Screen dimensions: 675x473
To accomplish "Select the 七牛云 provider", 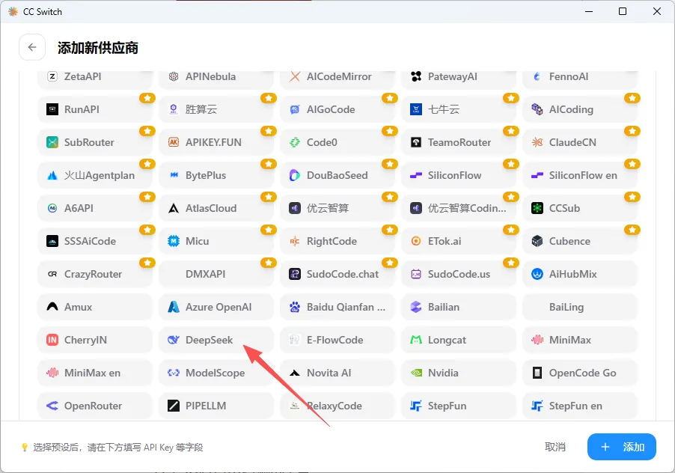I will tap(459, 109).
